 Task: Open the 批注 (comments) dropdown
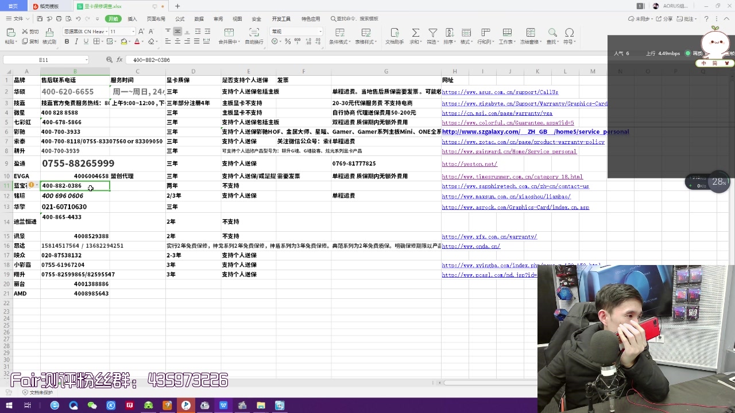tap(687, 19)
